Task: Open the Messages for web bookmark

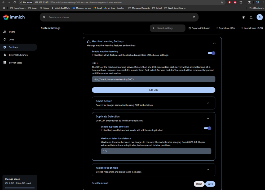Action: point(82,8)
